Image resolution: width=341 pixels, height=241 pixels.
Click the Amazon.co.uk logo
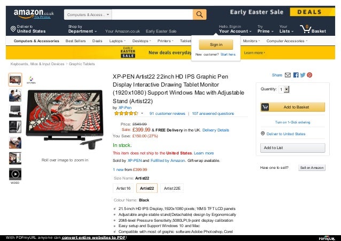34,13
